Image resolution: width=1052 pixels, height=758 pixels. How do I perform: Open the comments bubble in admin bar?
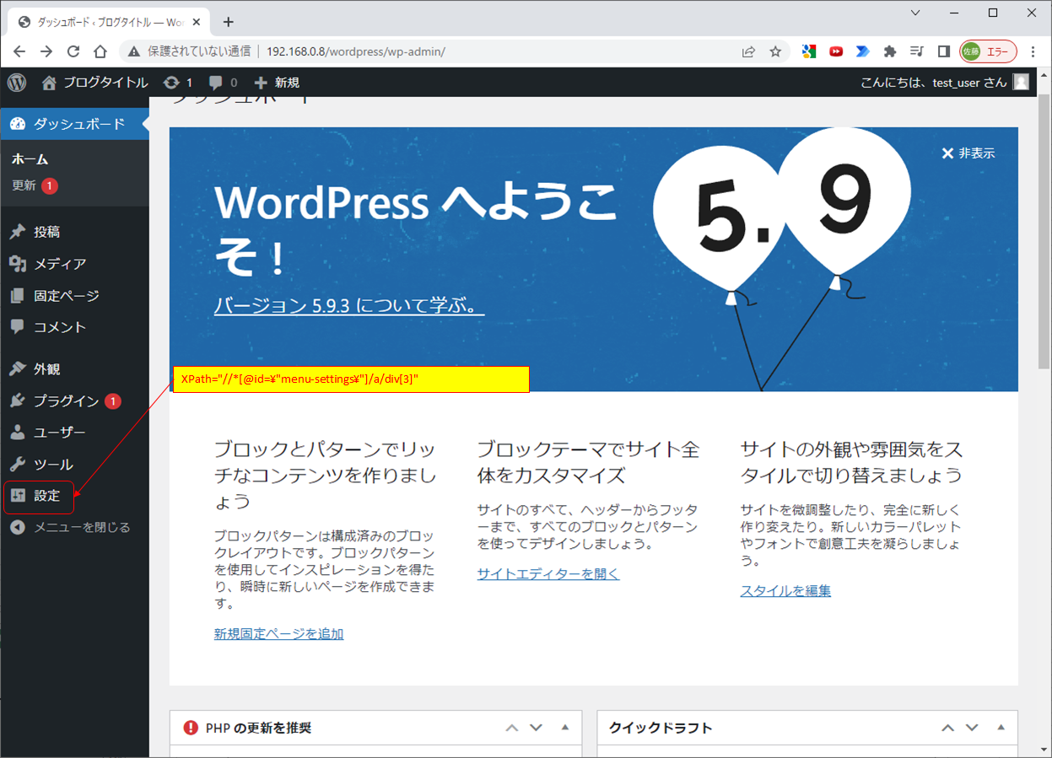pos(224,83)
